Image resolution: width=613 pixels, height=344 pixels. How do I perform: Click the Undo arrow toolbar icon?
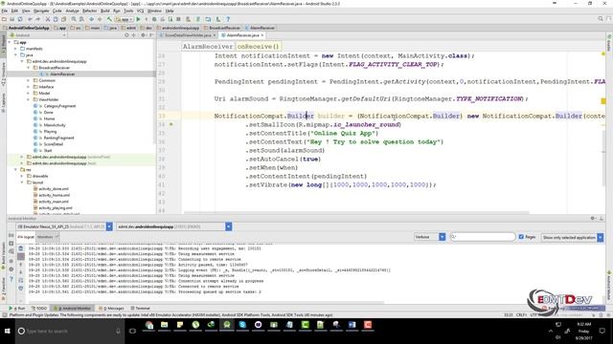(x=30, y=19)
